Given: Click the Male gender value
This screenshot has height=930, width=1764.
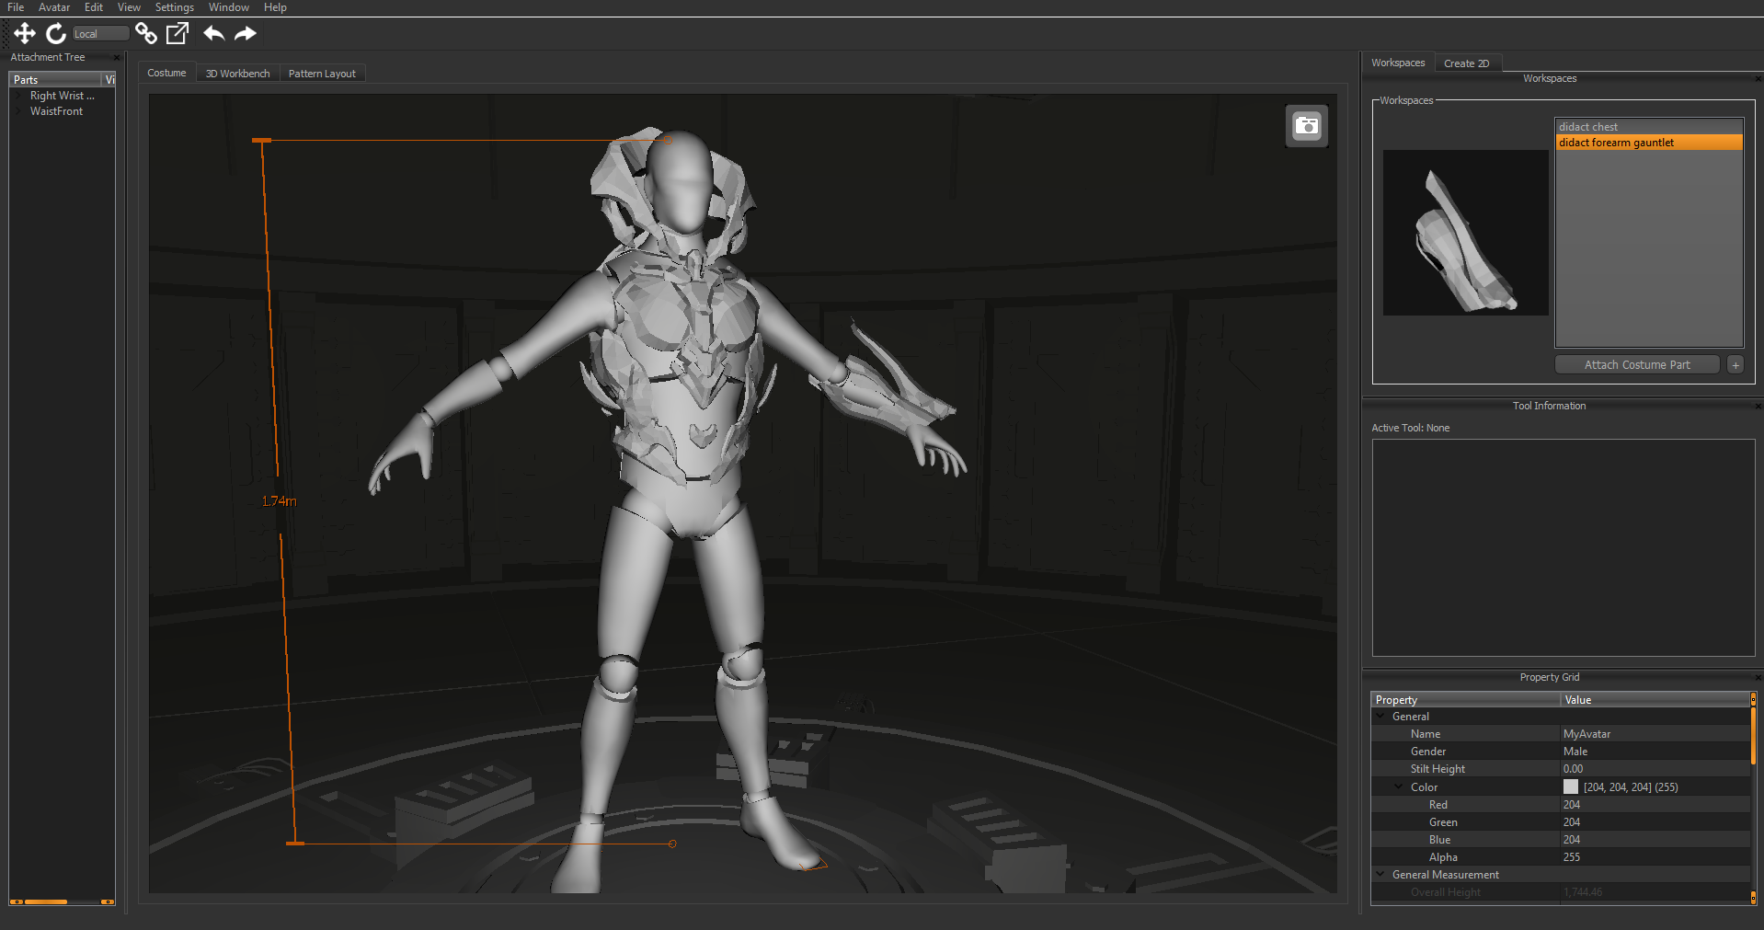Looking at the screenshot, I should point(1575,752).
